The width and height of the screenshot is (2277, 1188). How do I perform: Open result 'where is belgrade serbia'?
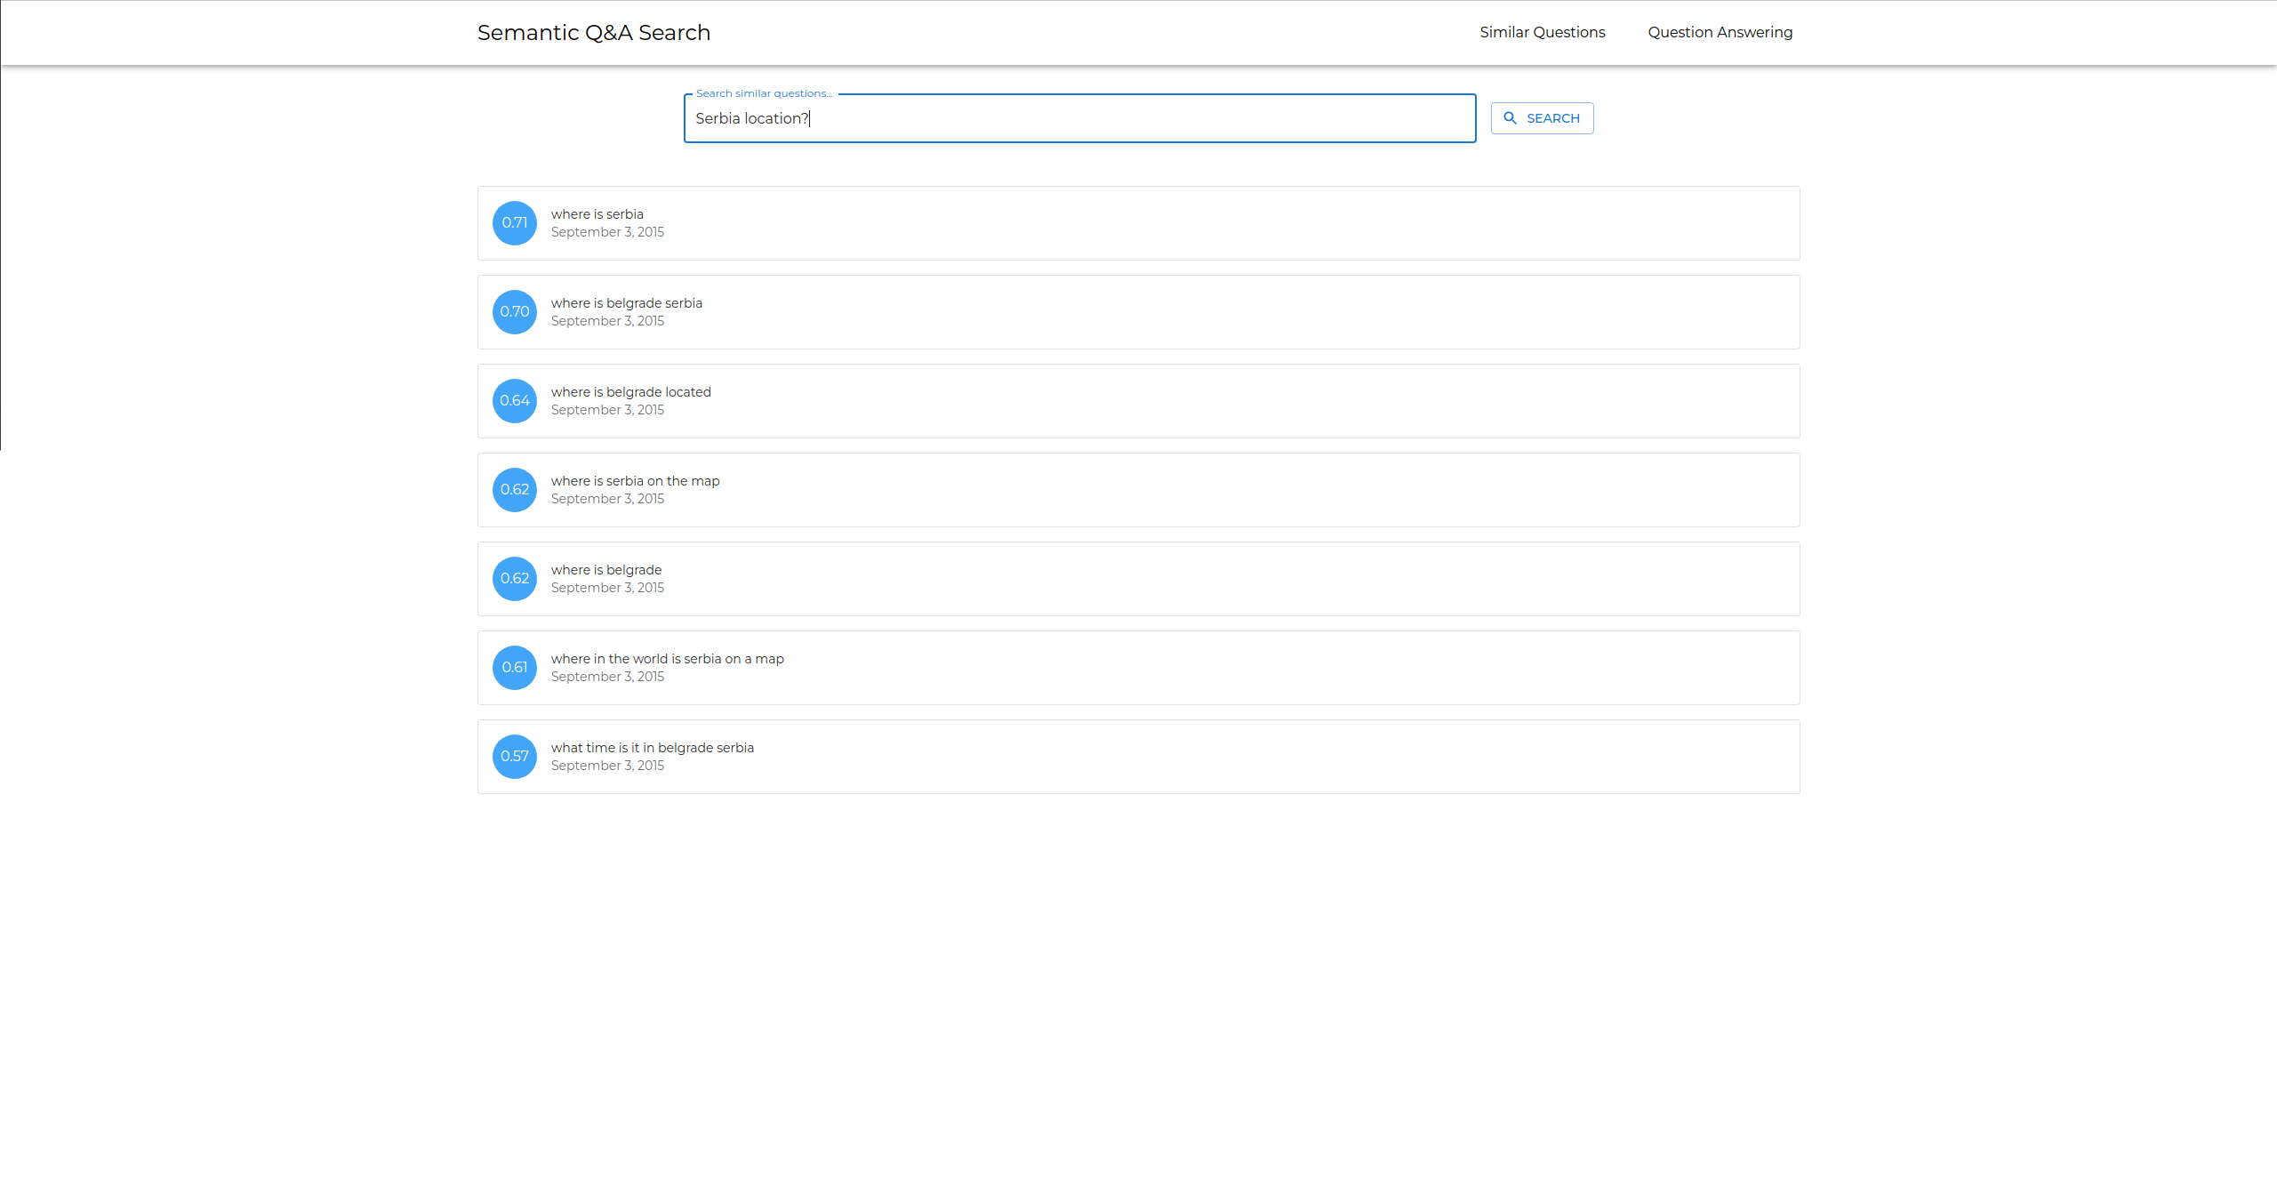626,303
